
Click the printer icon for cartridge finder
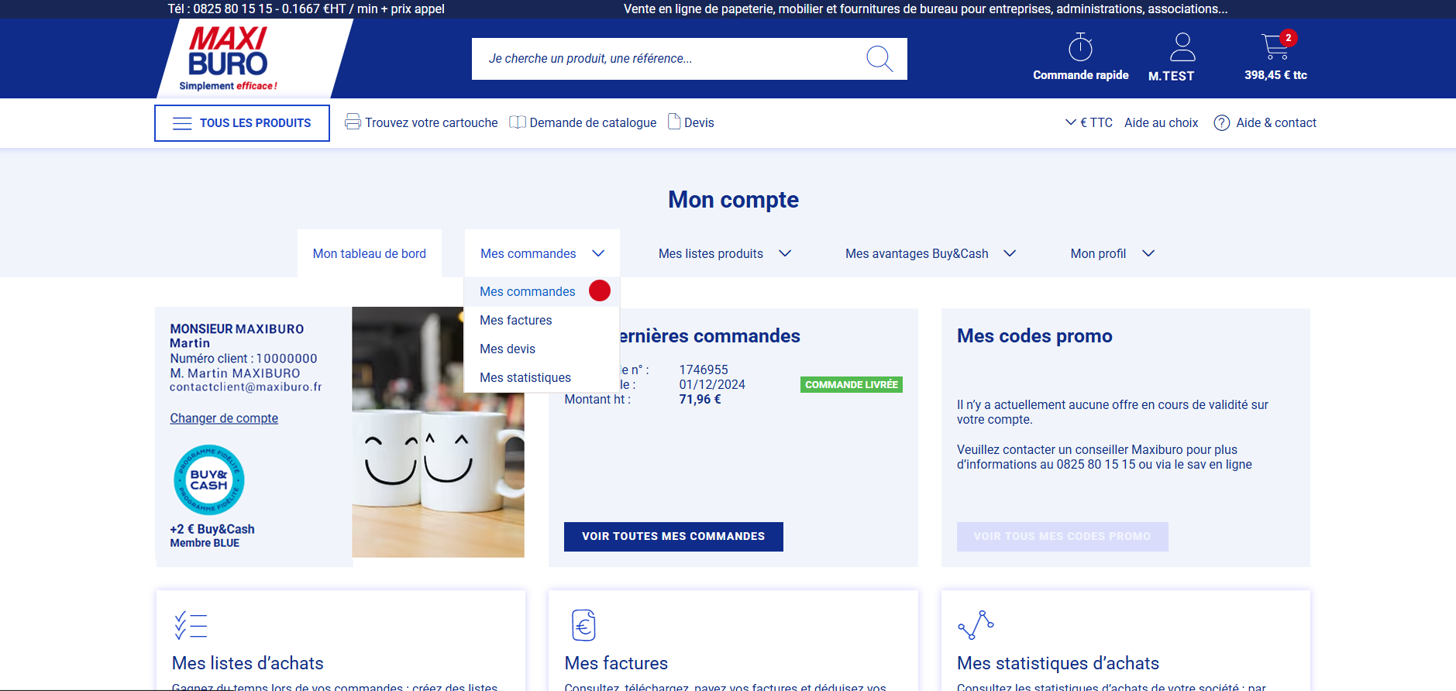click(x=353, y=122)
